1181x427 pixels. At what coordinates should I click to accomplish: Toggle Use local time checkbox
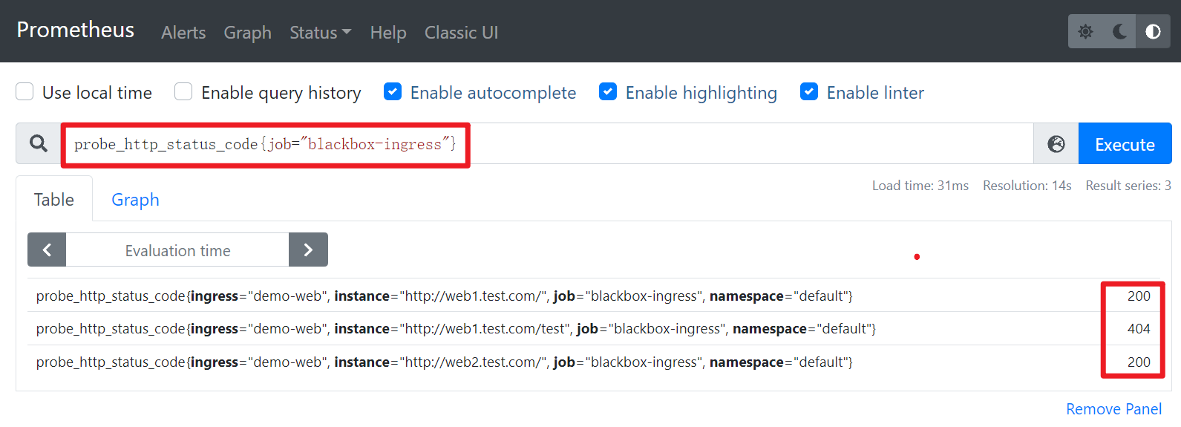pos(25,92)
